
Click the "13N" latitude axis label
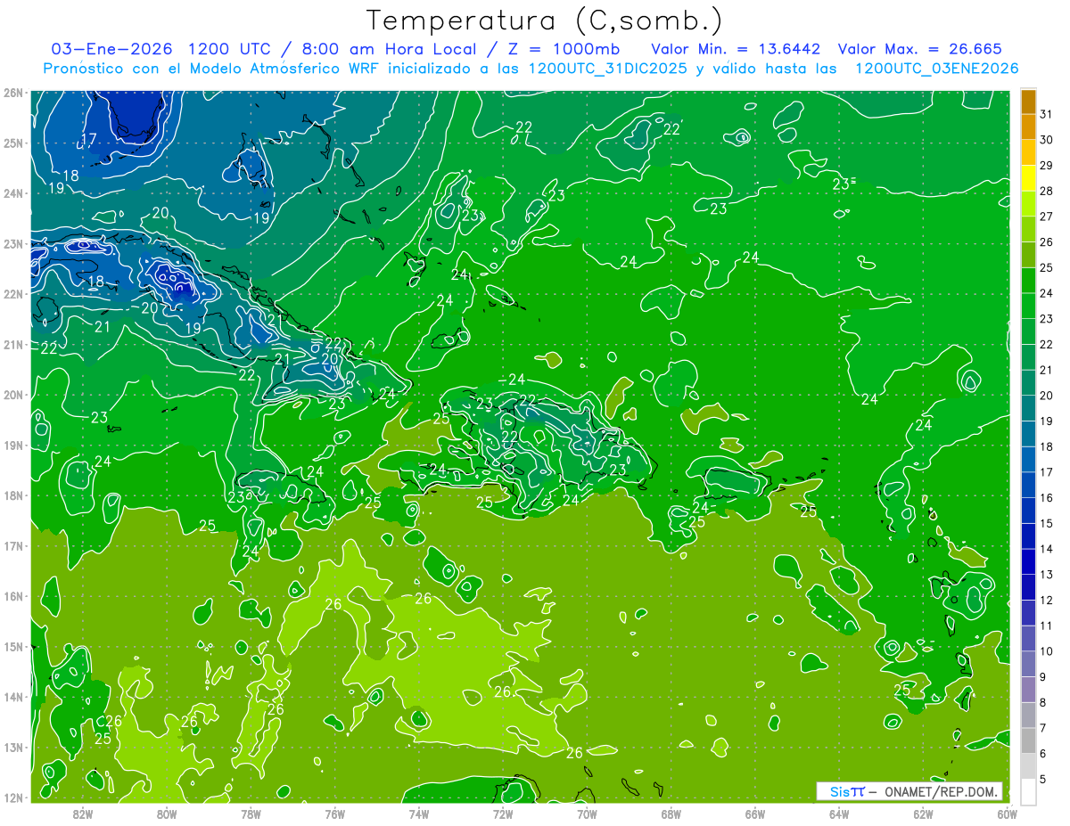tap(13, 747)
